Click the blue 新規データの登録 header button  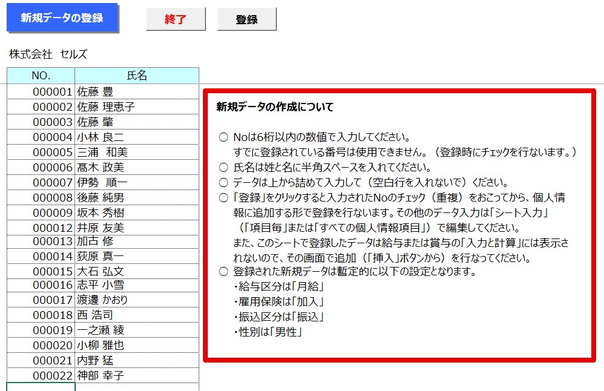tap(62, 18)
